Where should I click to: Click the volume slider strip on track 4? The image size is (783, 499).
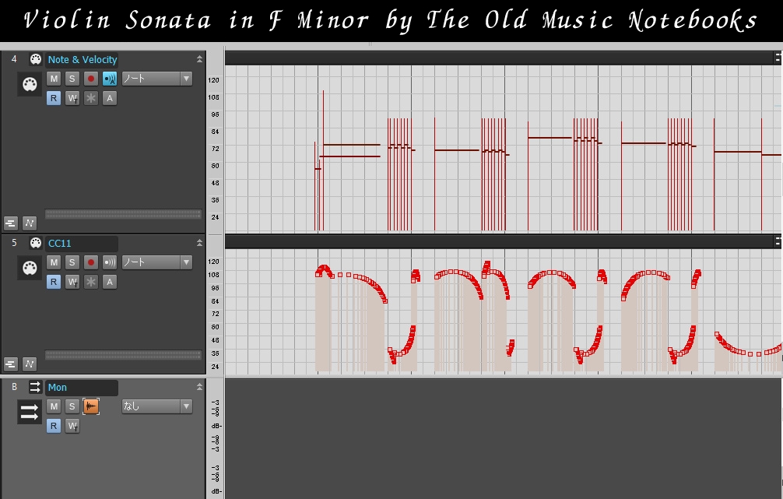click(123, 214)
